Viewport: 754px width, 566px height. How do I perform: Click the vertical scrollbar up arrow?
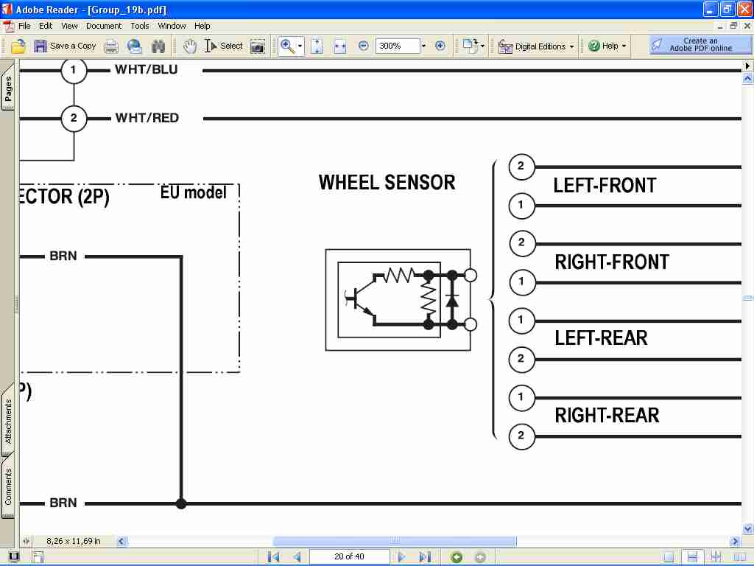[747, 78]
